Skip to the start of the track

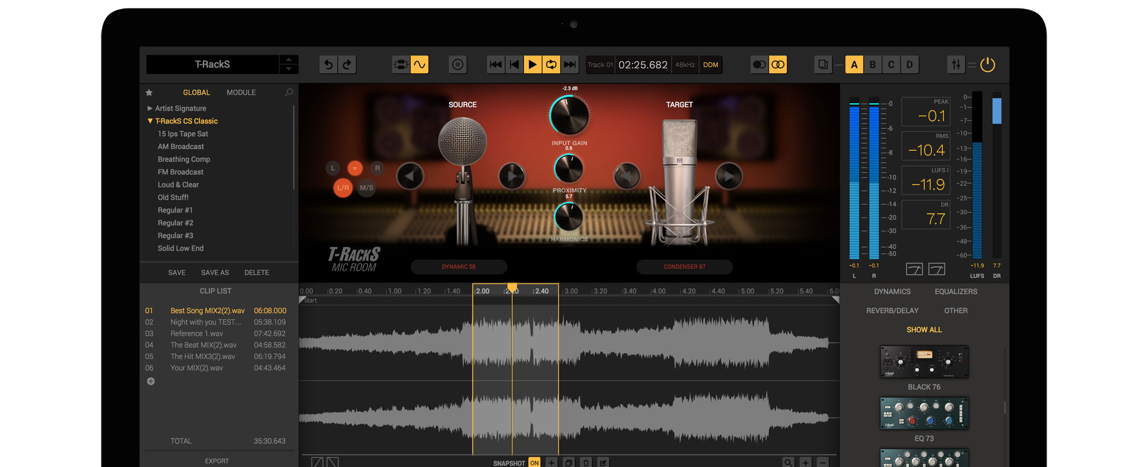[x=495, y=65]
